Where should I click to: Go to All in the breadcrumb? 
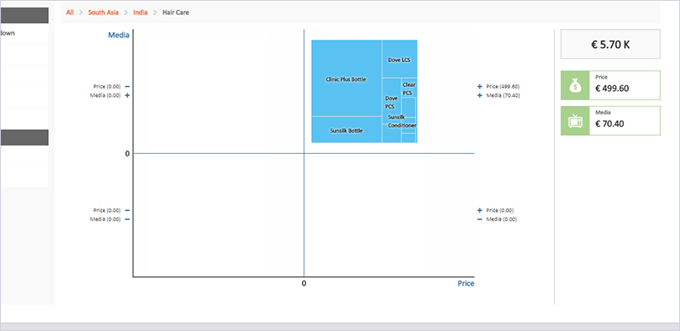70,12
